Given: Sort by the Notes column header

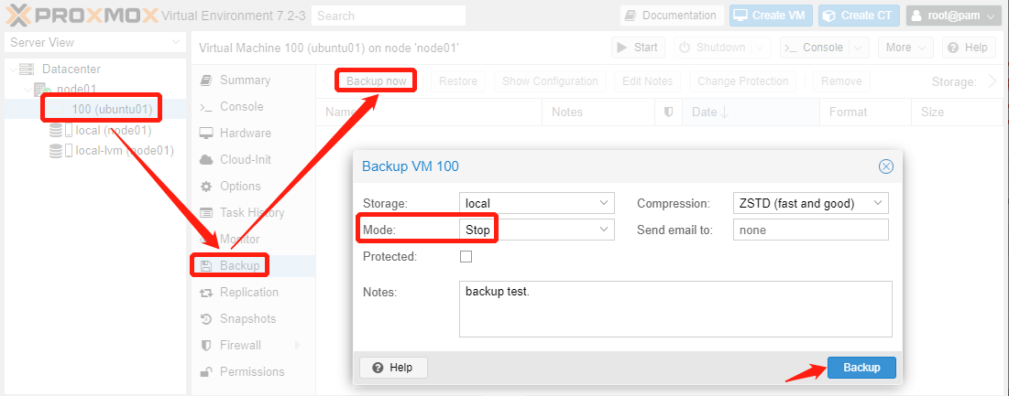Looking at the screenshot, I should [x=598, y=112].
